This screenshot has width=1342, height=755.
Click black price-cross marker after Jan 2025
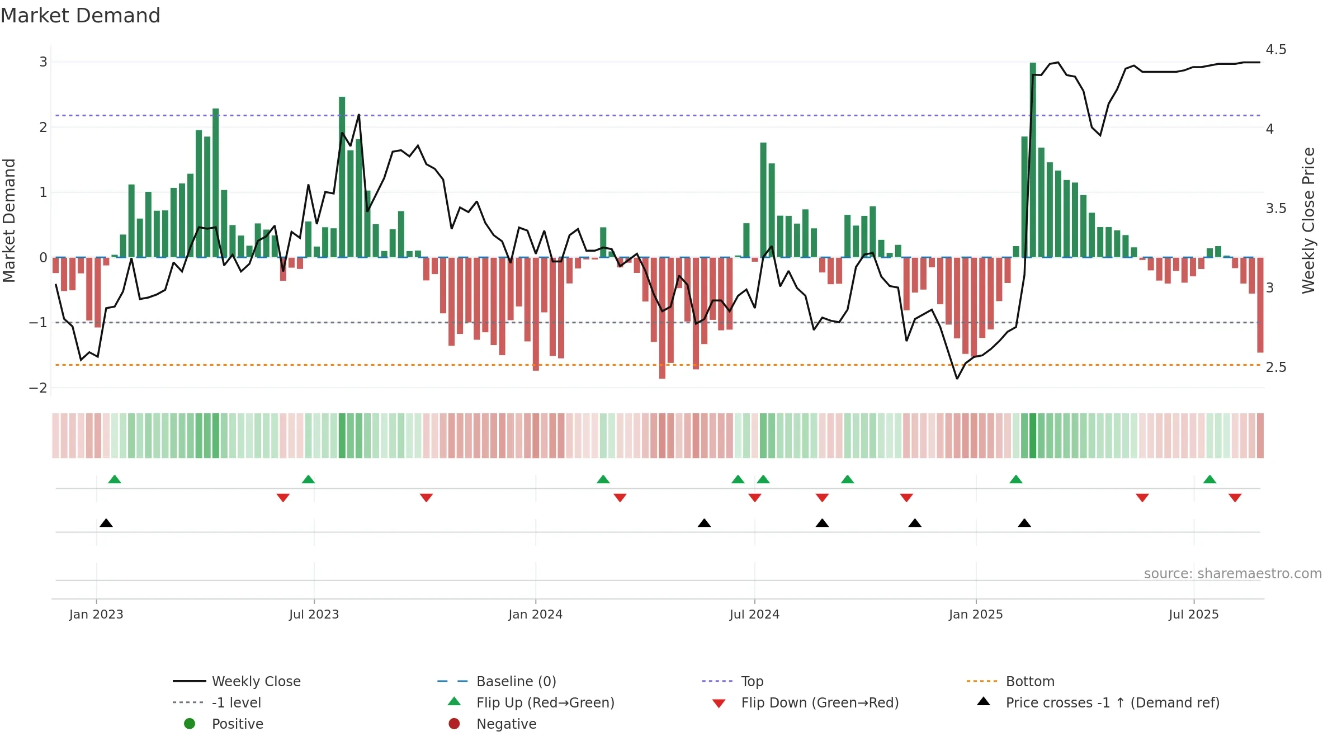tap(1024, 523)
